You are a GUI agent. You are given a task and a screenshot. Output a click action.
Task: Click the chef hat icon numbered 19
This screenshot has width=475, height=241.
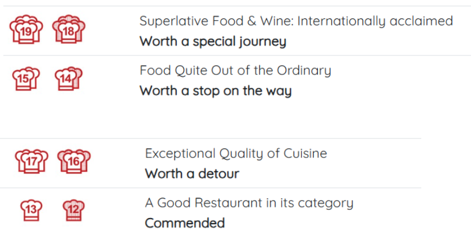click(x=26, y=31)
